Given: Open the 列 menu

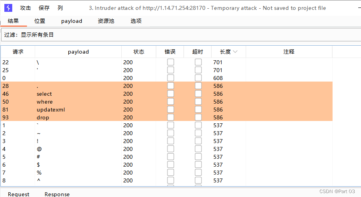Looking at the screenshot, I should (60, 8).
